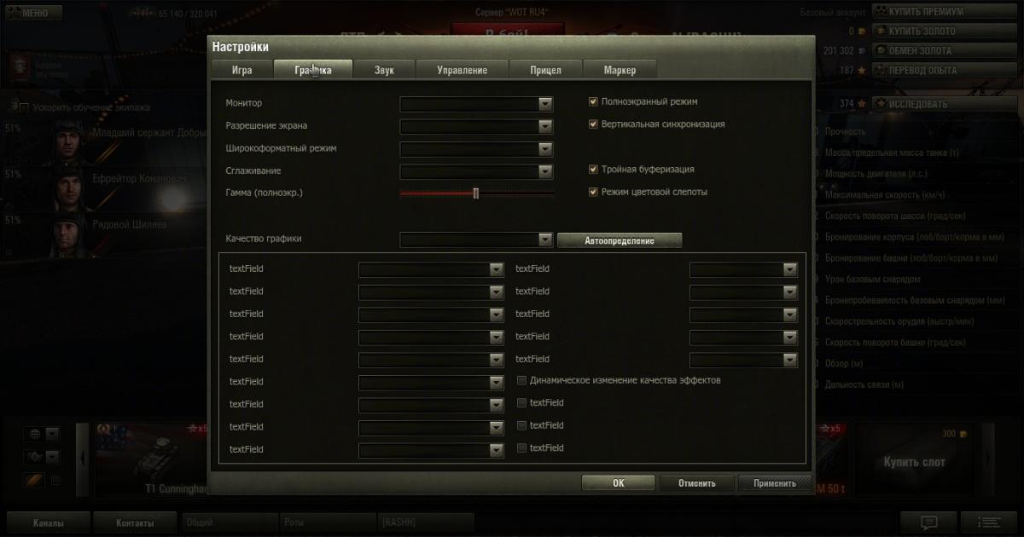
Task: Click the Урон базовым снарядом stat
Action: point(873,280)
